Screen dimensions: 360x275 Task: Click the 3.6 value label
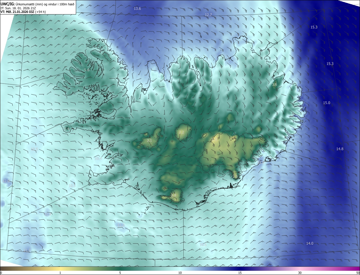click(x=275, y=84)
